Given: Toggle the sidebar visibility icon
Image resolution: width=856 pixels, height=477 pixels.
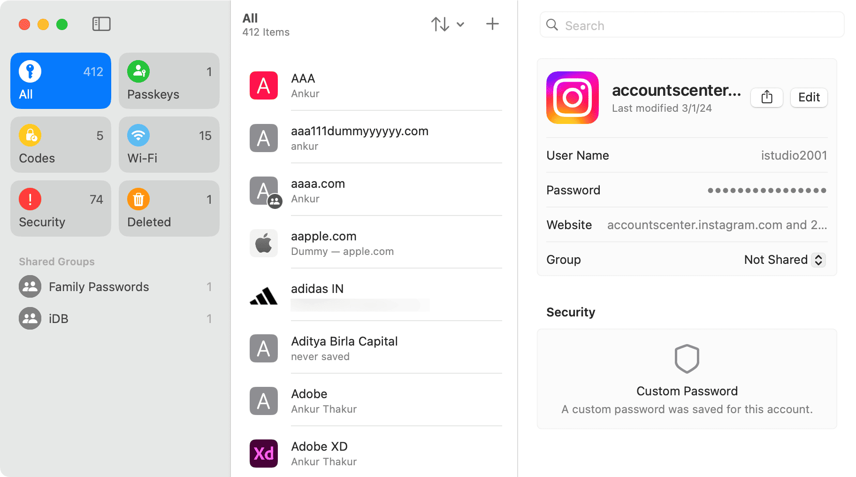Looking at the screenshot, I should pyautogui.click(x=101, y=24).
